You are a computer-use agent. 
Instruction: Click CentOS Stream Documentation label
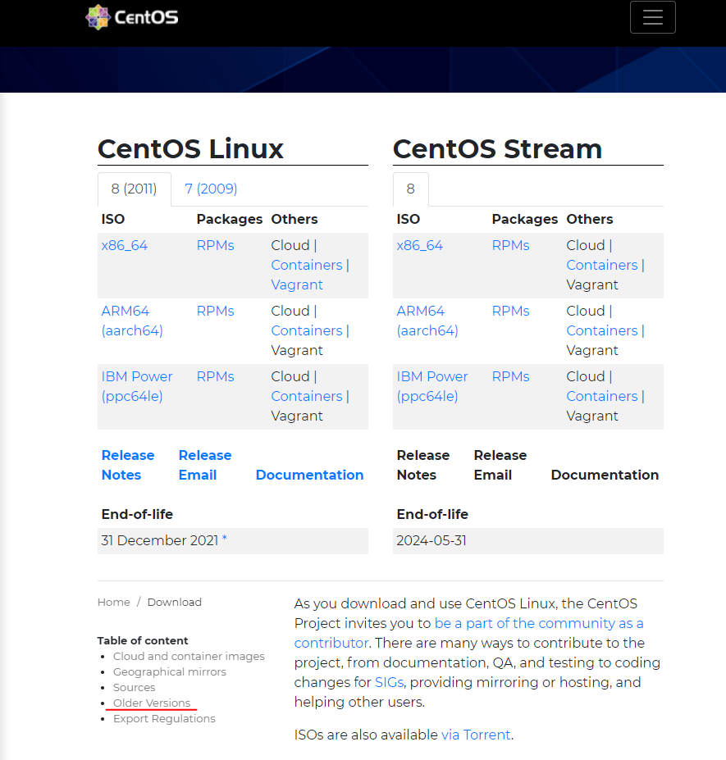[x=605, y=475]
